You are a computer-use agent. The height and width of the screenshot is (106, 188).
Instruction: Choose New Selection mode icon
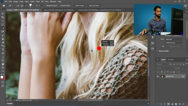coord(18,6)
